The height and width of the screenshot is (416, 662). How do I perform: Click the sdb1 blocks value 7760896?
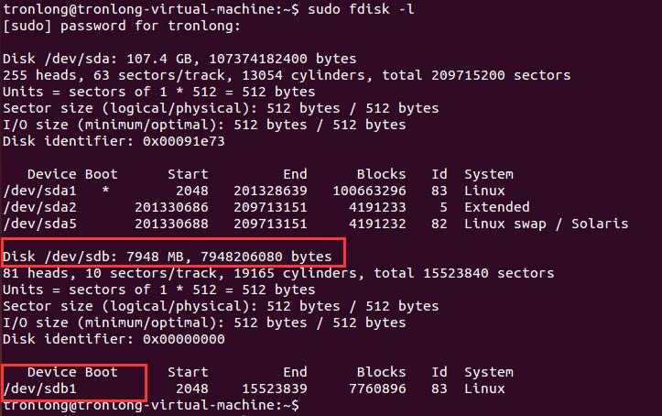[377, 389]
